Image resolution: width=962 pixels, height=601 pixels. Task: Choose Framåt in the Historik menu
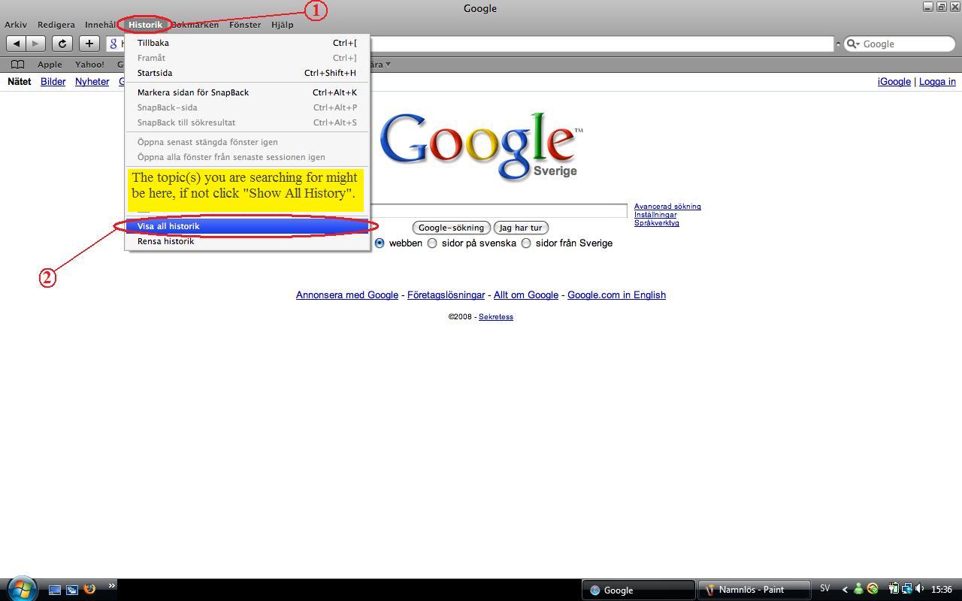pyautogui.click(x=247, y=58)
